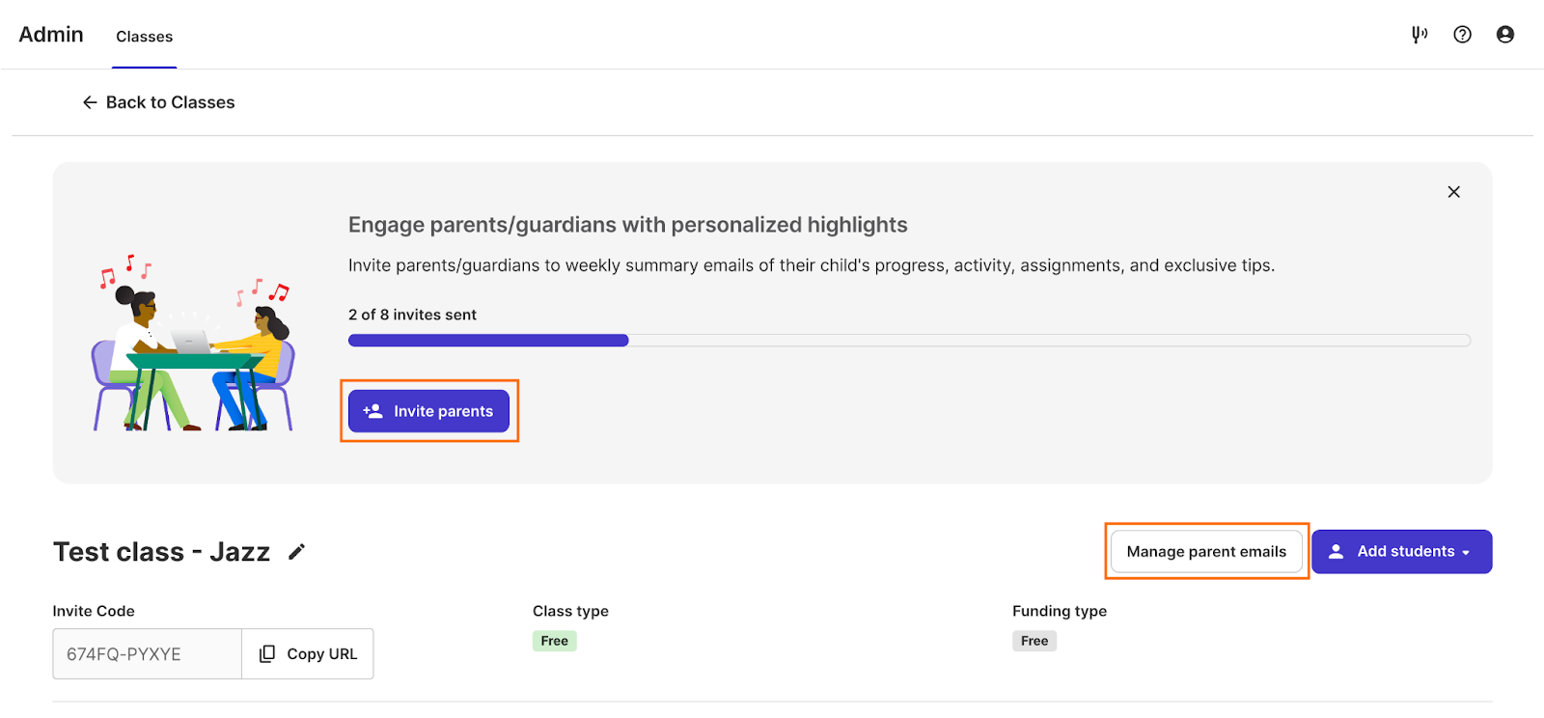The height and width of the screenshot is (718, 1544).
Task: Click the parents at table illustration
Action: pyautogui.click(x=194, y=343)
